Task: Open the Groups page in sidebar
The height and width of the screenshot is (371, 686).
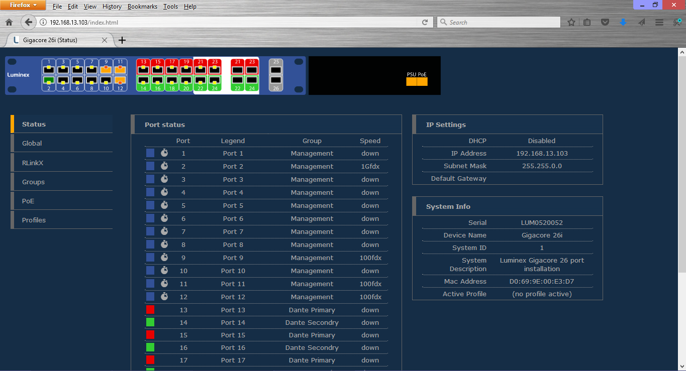Action: 61,182
